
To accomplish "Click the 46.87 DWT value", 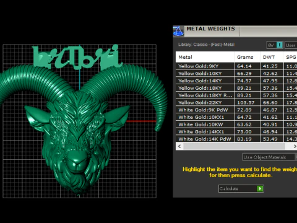I will click(x=270, y=110).
